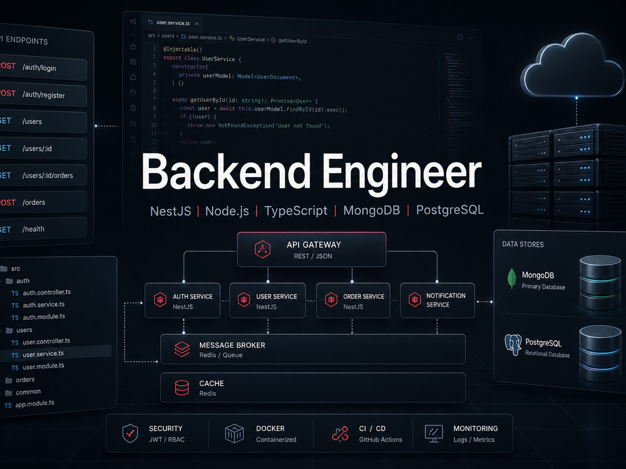Open the GET /users/:id endpoint row

43,148
